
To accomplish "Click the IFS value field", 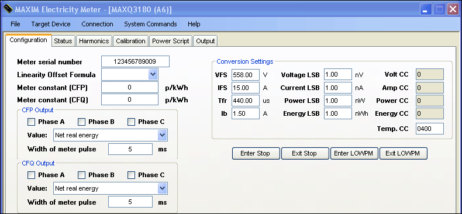I will pos(246,88).
